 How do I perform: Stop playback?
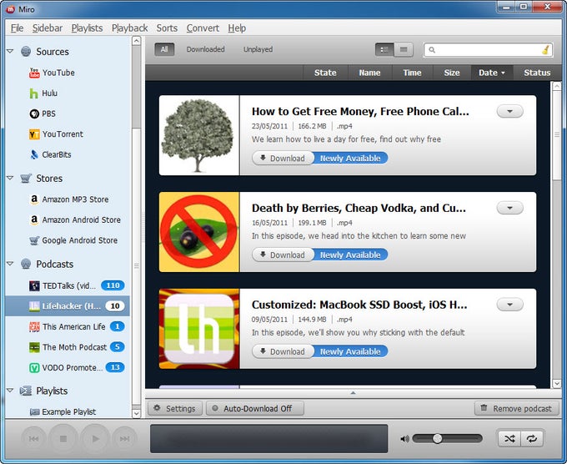tap(63, 439)
